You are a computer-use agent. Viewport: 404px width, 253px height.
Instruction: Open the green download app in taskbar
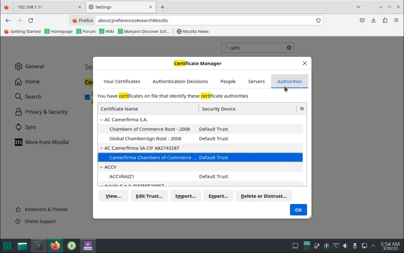(x=72, y=246)
